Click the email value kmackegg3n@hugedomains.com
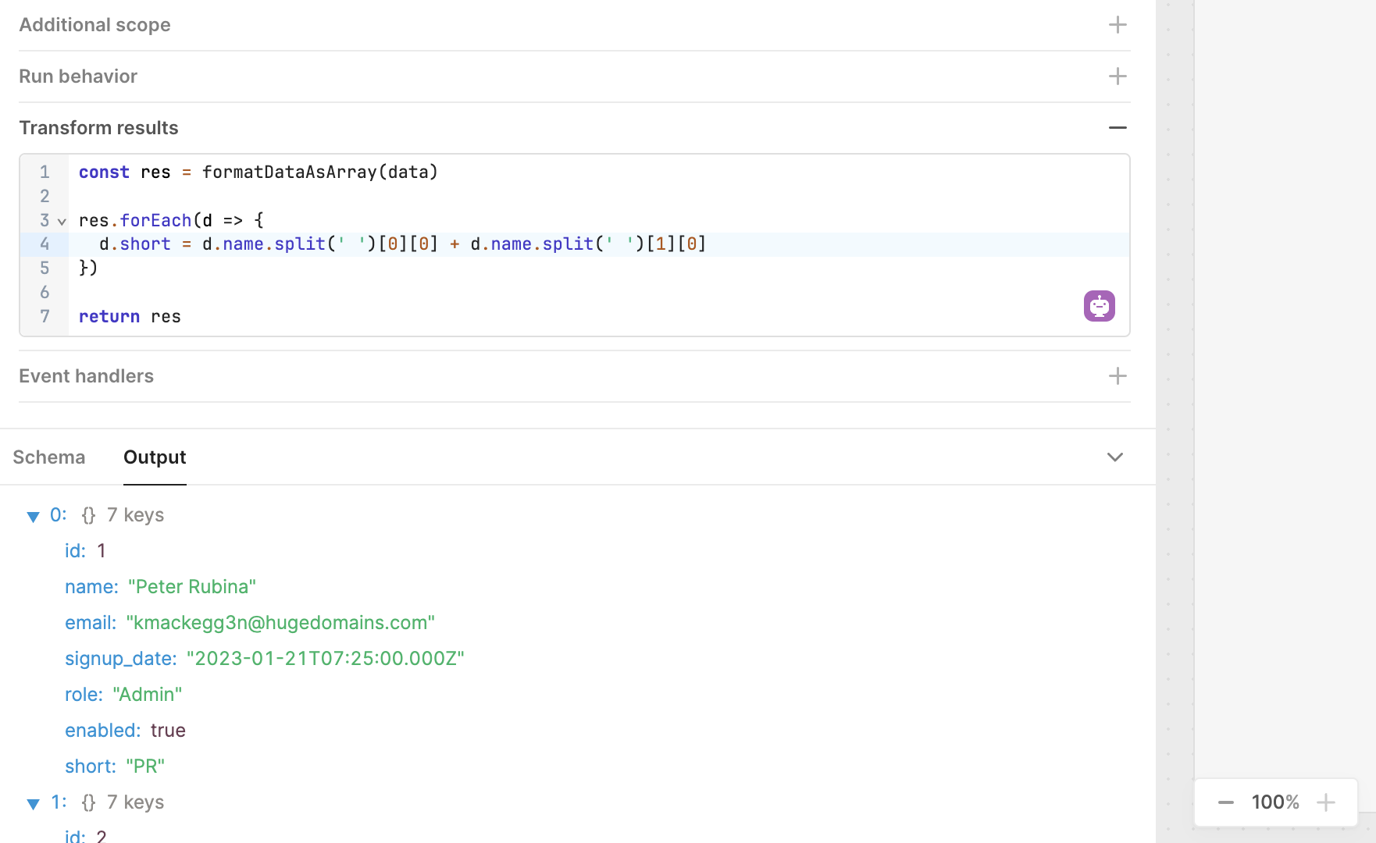Viewport: 1376px width, 843px height. click(x=280, y=623)
